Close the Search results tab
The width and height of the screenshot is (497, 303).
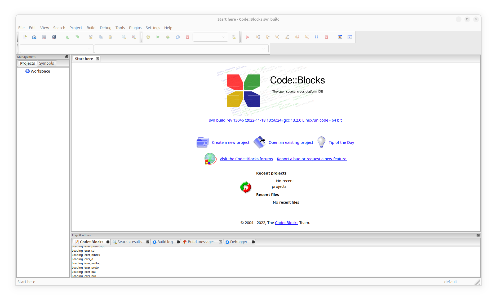point(148,242)
